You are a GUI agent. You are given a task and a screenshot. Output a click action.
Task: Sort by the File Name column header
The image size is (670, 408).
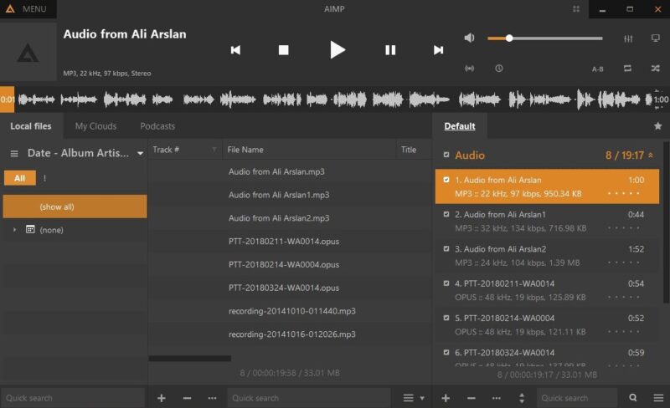[x=309, y=150]
